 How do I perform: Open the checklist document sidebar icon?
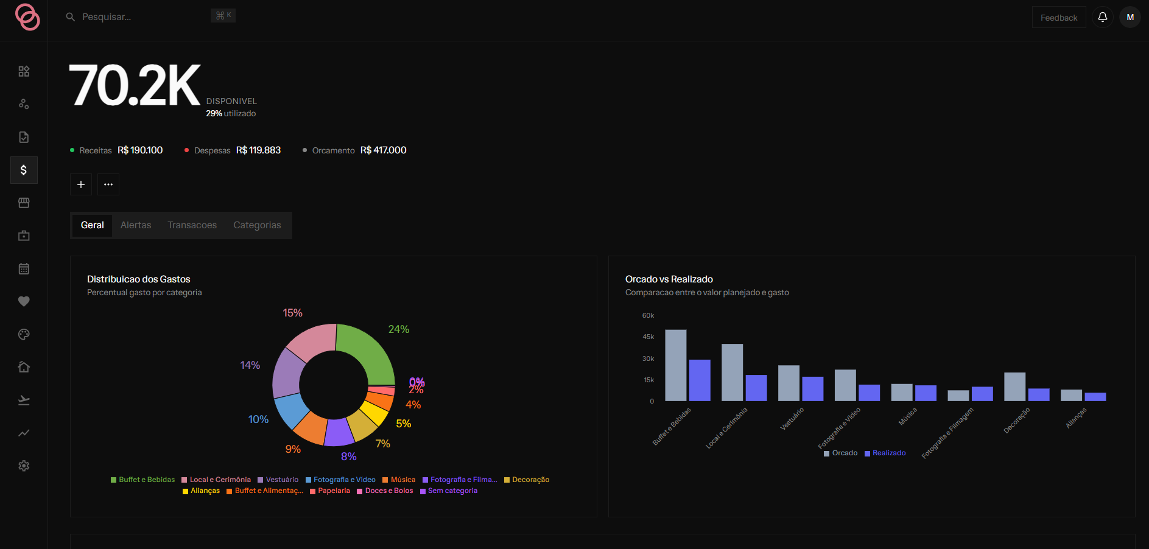[24, 138]
